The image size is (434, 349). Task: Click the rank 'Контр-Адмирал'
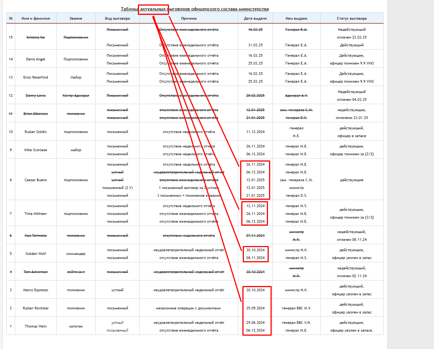coord(76,96)
